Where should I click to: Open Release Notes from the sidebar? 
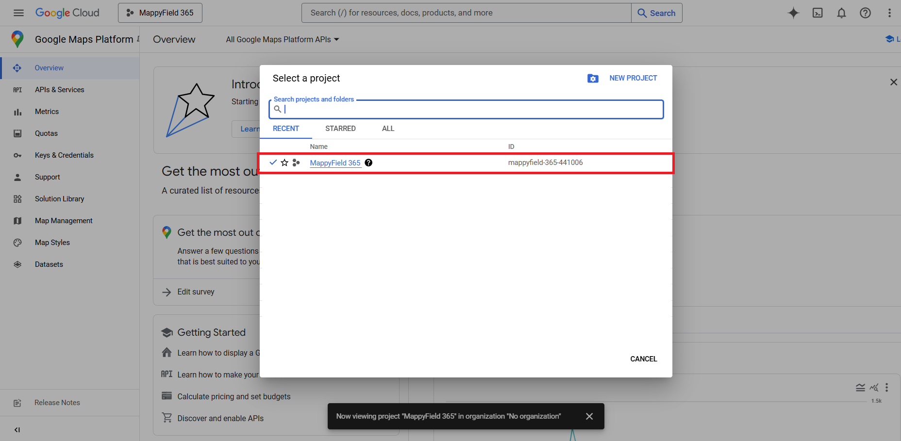(57, 402)
